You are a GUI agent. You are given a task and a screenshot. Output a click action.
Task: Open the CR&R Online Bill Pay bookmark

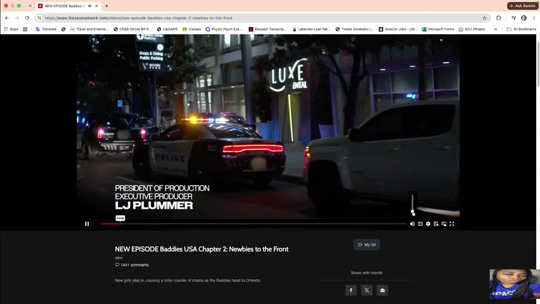point(132,29)
